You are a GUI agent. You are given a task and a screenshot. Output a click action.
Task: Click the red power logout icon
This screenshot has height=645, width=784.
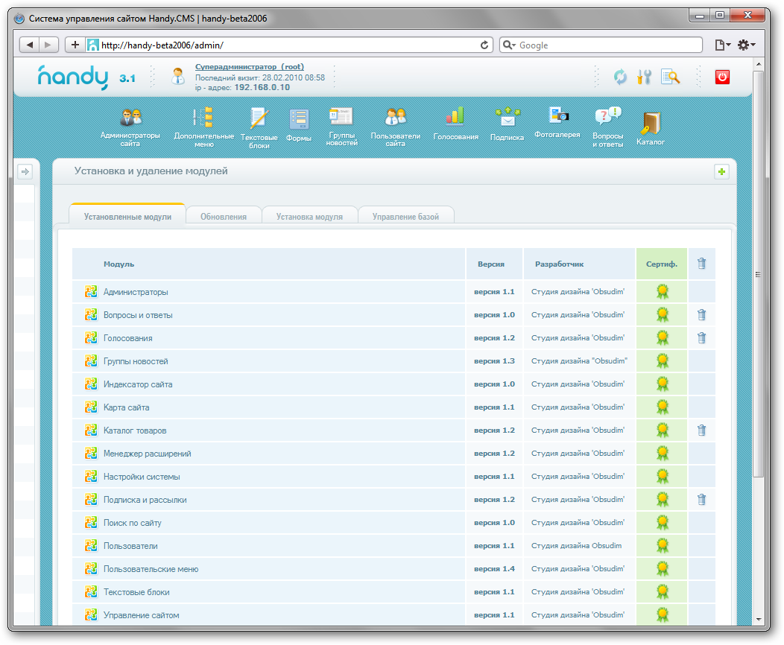pyautogui.click(x=721, y=76)
